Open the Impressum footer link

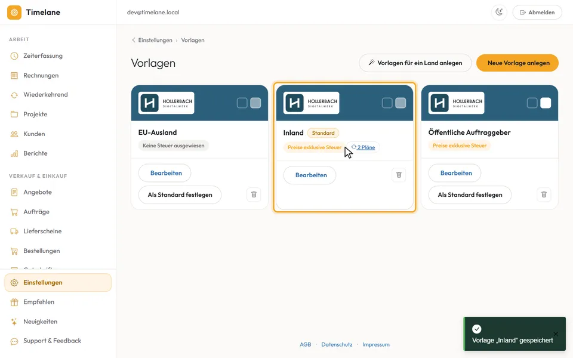(375, 344)
